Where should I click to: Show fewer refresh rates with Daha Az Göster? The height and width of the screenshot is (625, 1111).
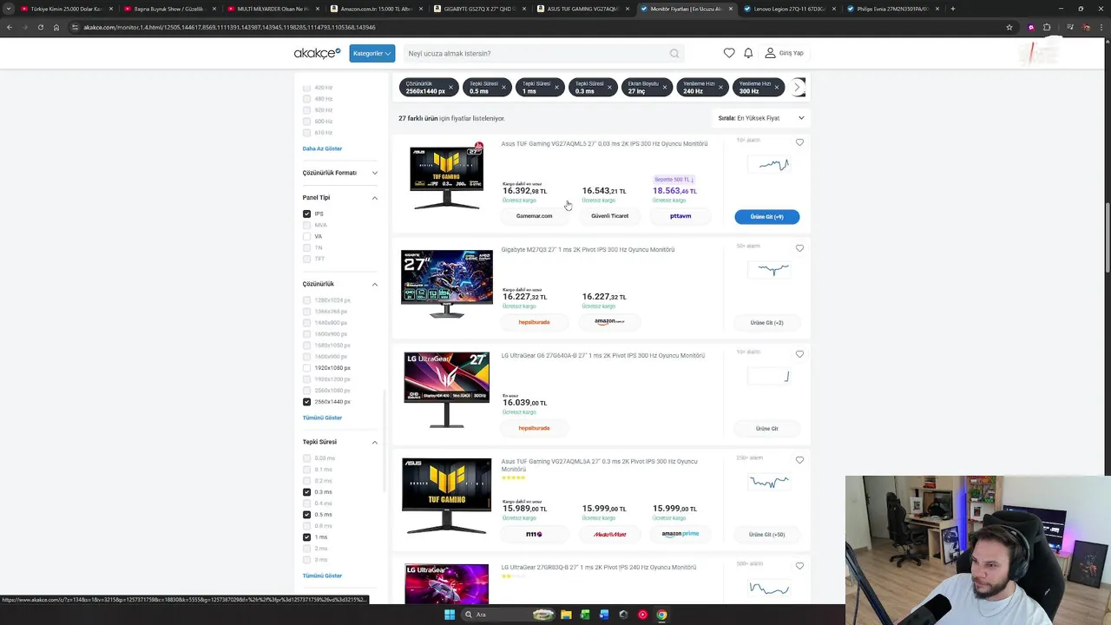[x=322, y=148]
